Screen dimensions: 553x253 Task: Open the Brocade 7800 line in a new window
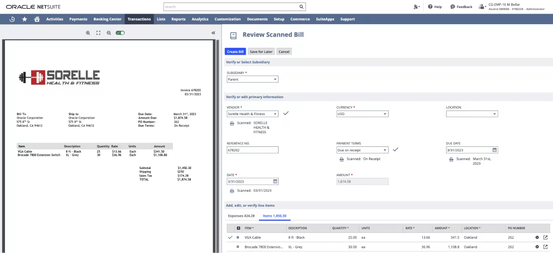pyautogui.click(x=545, y=247)
